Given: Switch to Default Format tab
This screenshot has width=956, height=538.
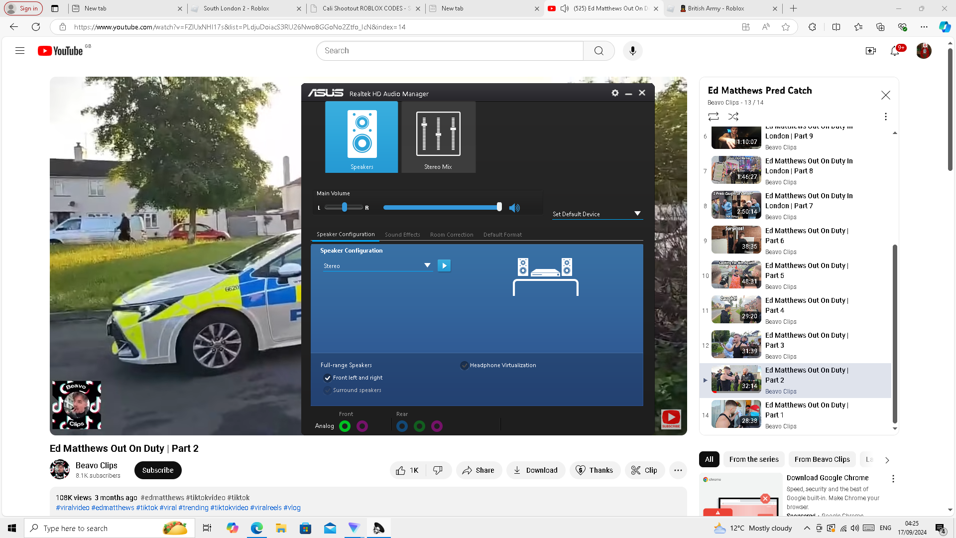Looking at the screenshot, I should point(502,235).
